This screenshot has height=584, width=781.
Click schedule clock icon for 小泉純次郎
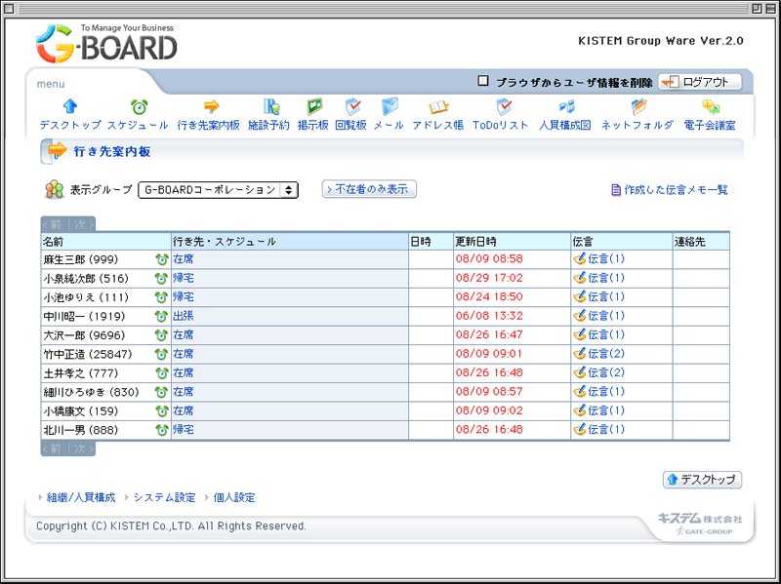161,279
